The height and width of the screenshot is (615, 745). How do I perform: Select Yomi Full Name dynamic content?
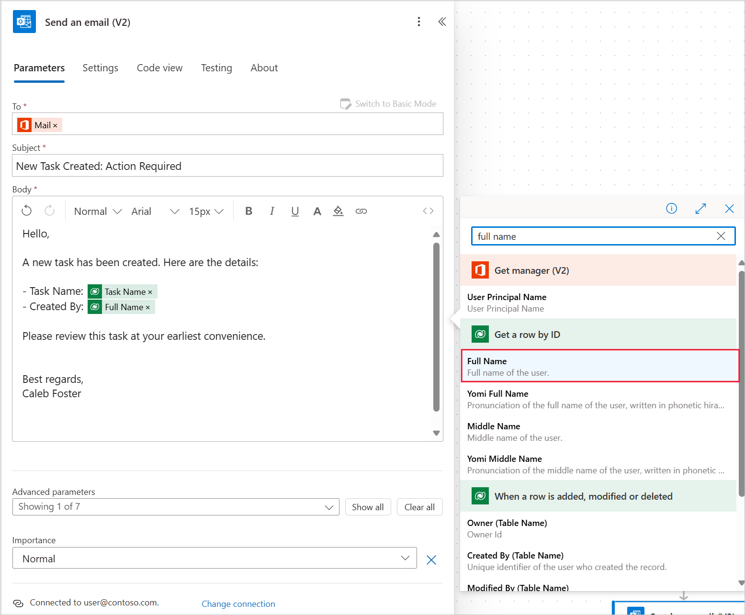coord(598,399)
